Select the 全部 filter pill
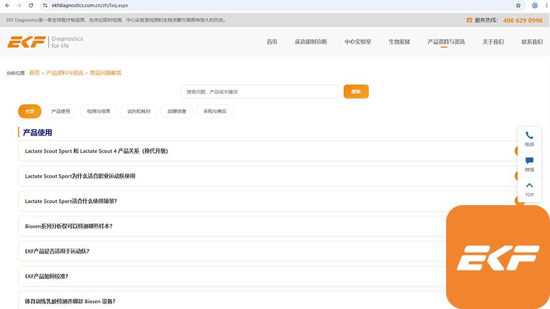Image resolution: width=550 pixels, height=309 pixels. pyautogui.click(x=29, y=111)
